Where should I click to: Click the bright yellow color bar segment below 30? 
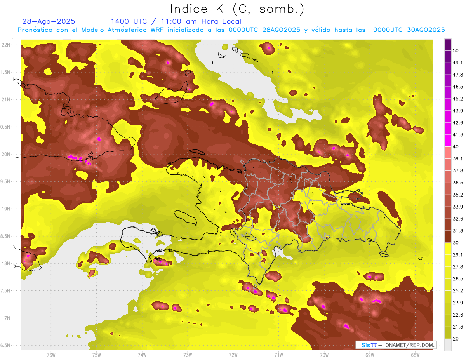448,249
